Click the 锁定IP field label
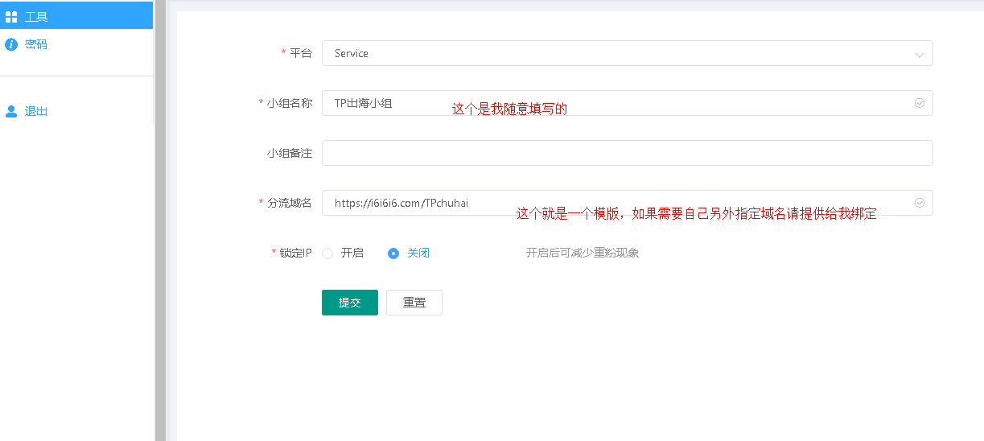Screen dimensions: 984x441 click(295, 253)
